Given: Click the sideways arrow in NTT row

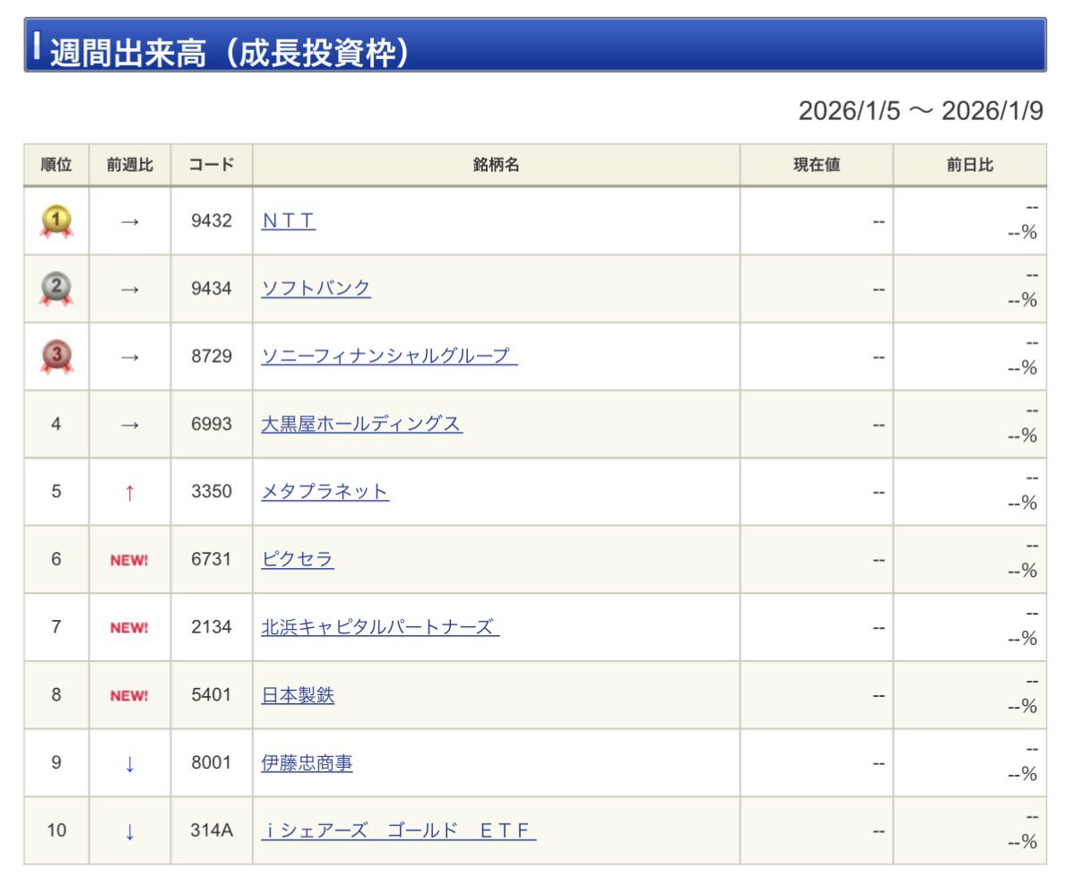Looking at the screenshot, I should [129, 221].
